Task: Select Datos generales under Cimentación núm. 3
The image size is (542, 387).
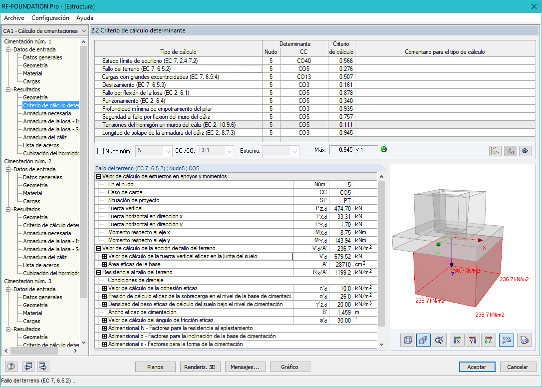Action: pyautogui.click(x=42, y=297)
